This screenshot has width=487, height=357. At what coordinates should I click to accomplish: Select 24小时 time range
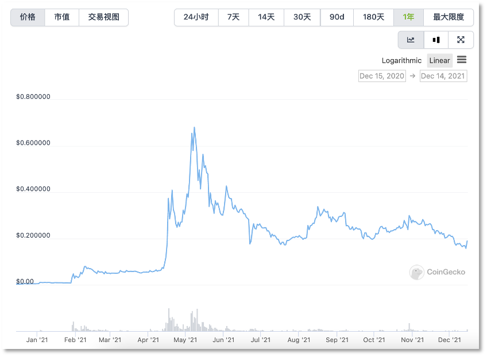click(196, 17)
